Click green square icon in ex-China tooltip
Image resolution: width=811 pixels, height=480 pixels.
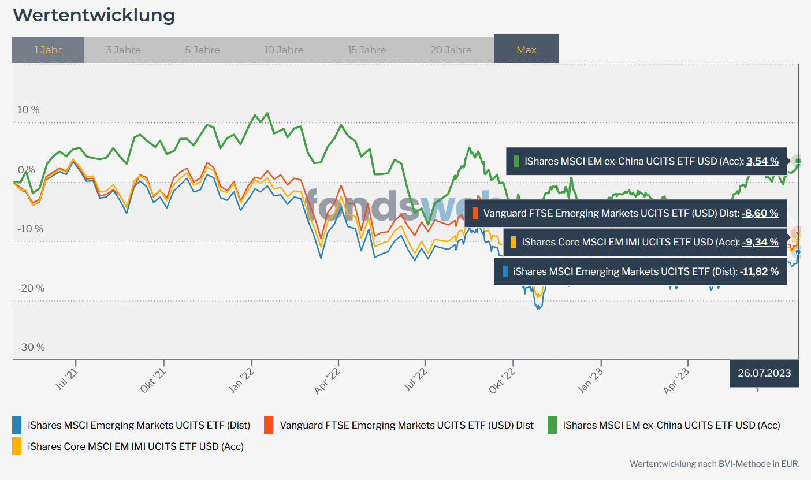517,161
